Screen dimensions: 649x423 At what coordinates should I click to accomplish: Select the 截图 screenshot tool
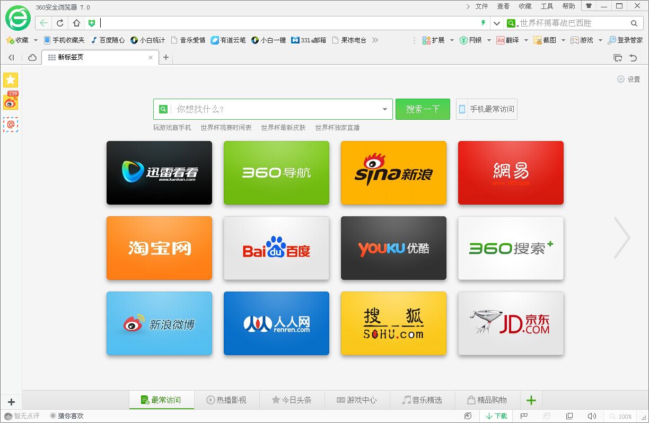tap(547, 40)
